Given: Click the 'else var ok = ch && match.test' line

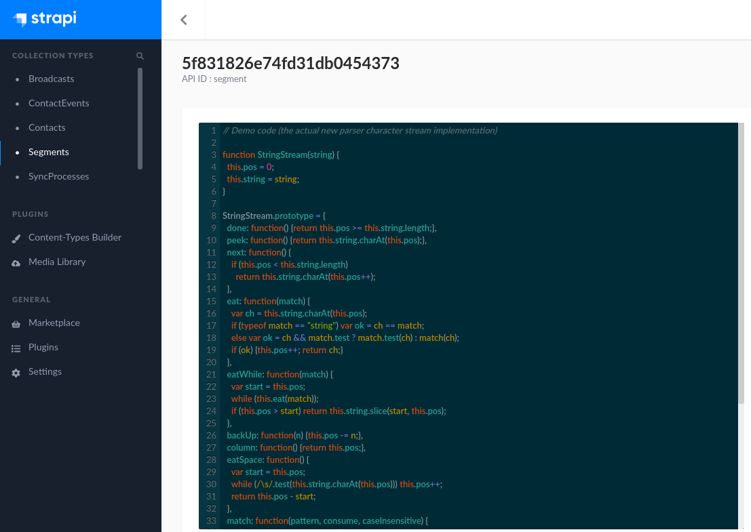Looking at the screenshot, I should coord(345,337).
